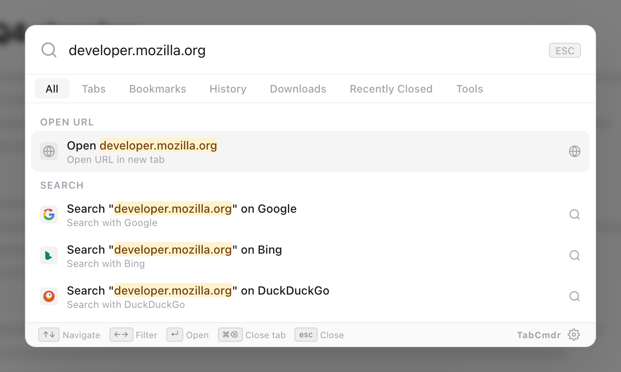The image size is (621, 372).
Task: Click the up/down arrows Navigate key hint
Action: click(x=49, y=335)
